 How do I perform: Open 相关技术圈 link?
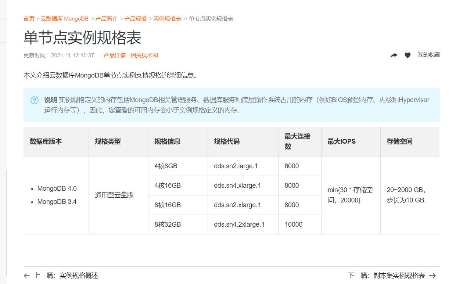(x=144, y=55)
